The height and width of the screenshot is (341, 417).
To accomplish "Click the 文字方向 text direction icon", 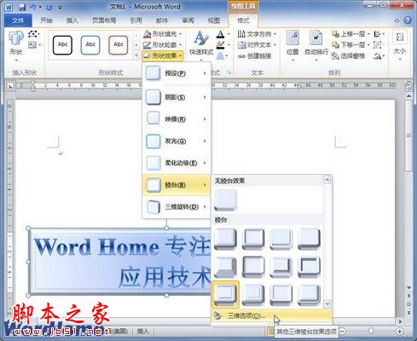I will tap(241, 34).
